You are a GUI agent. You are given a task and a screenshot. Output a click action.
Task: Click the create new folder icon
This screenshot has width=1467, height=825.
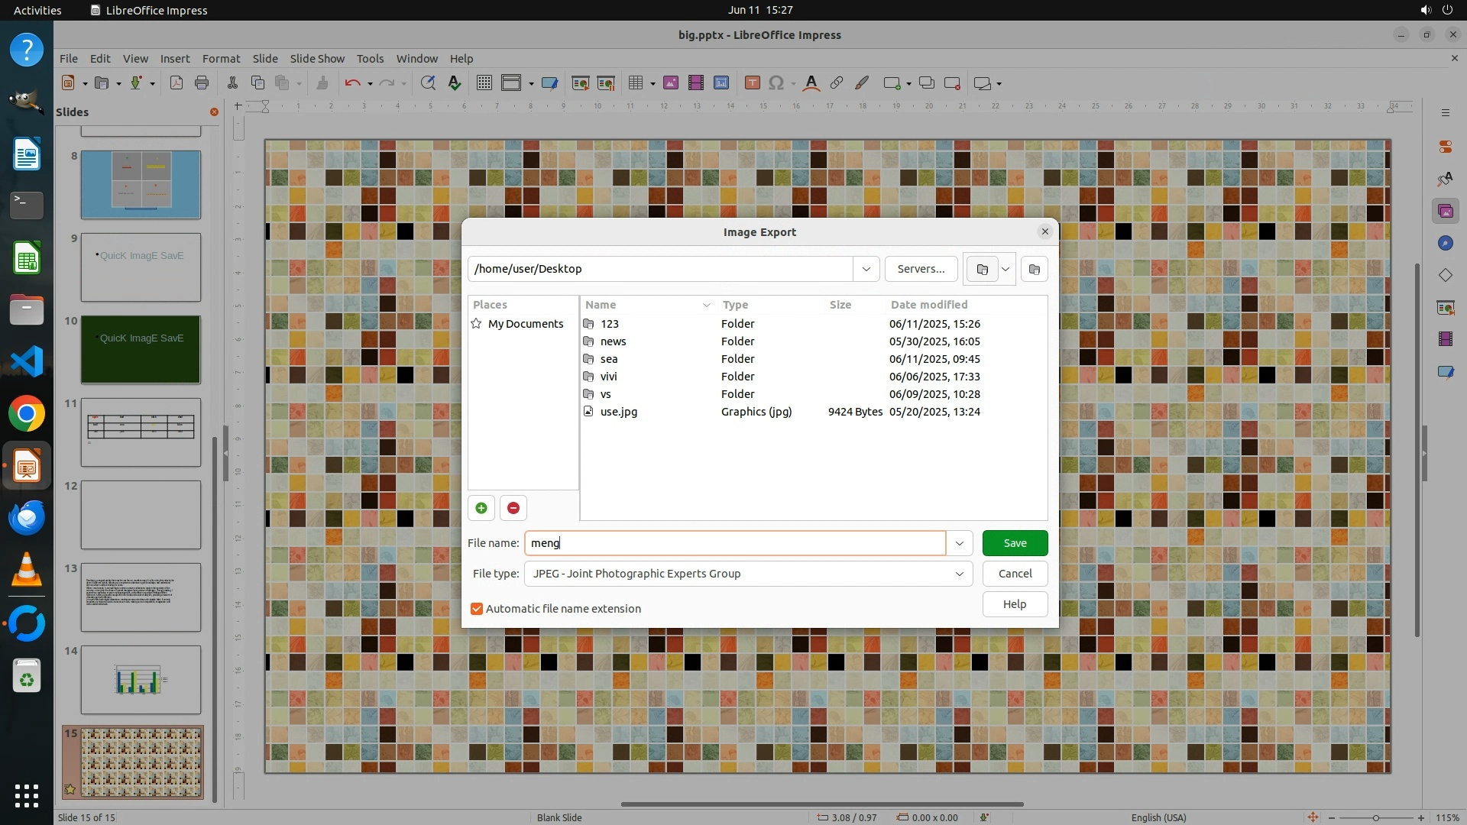point(1035,269)
